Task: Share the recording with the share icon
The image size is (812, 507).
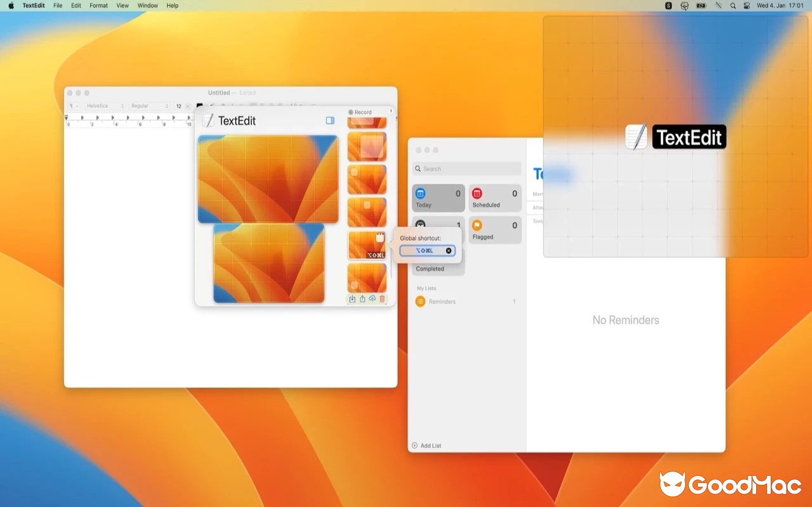Action: [x=362, y=298]
